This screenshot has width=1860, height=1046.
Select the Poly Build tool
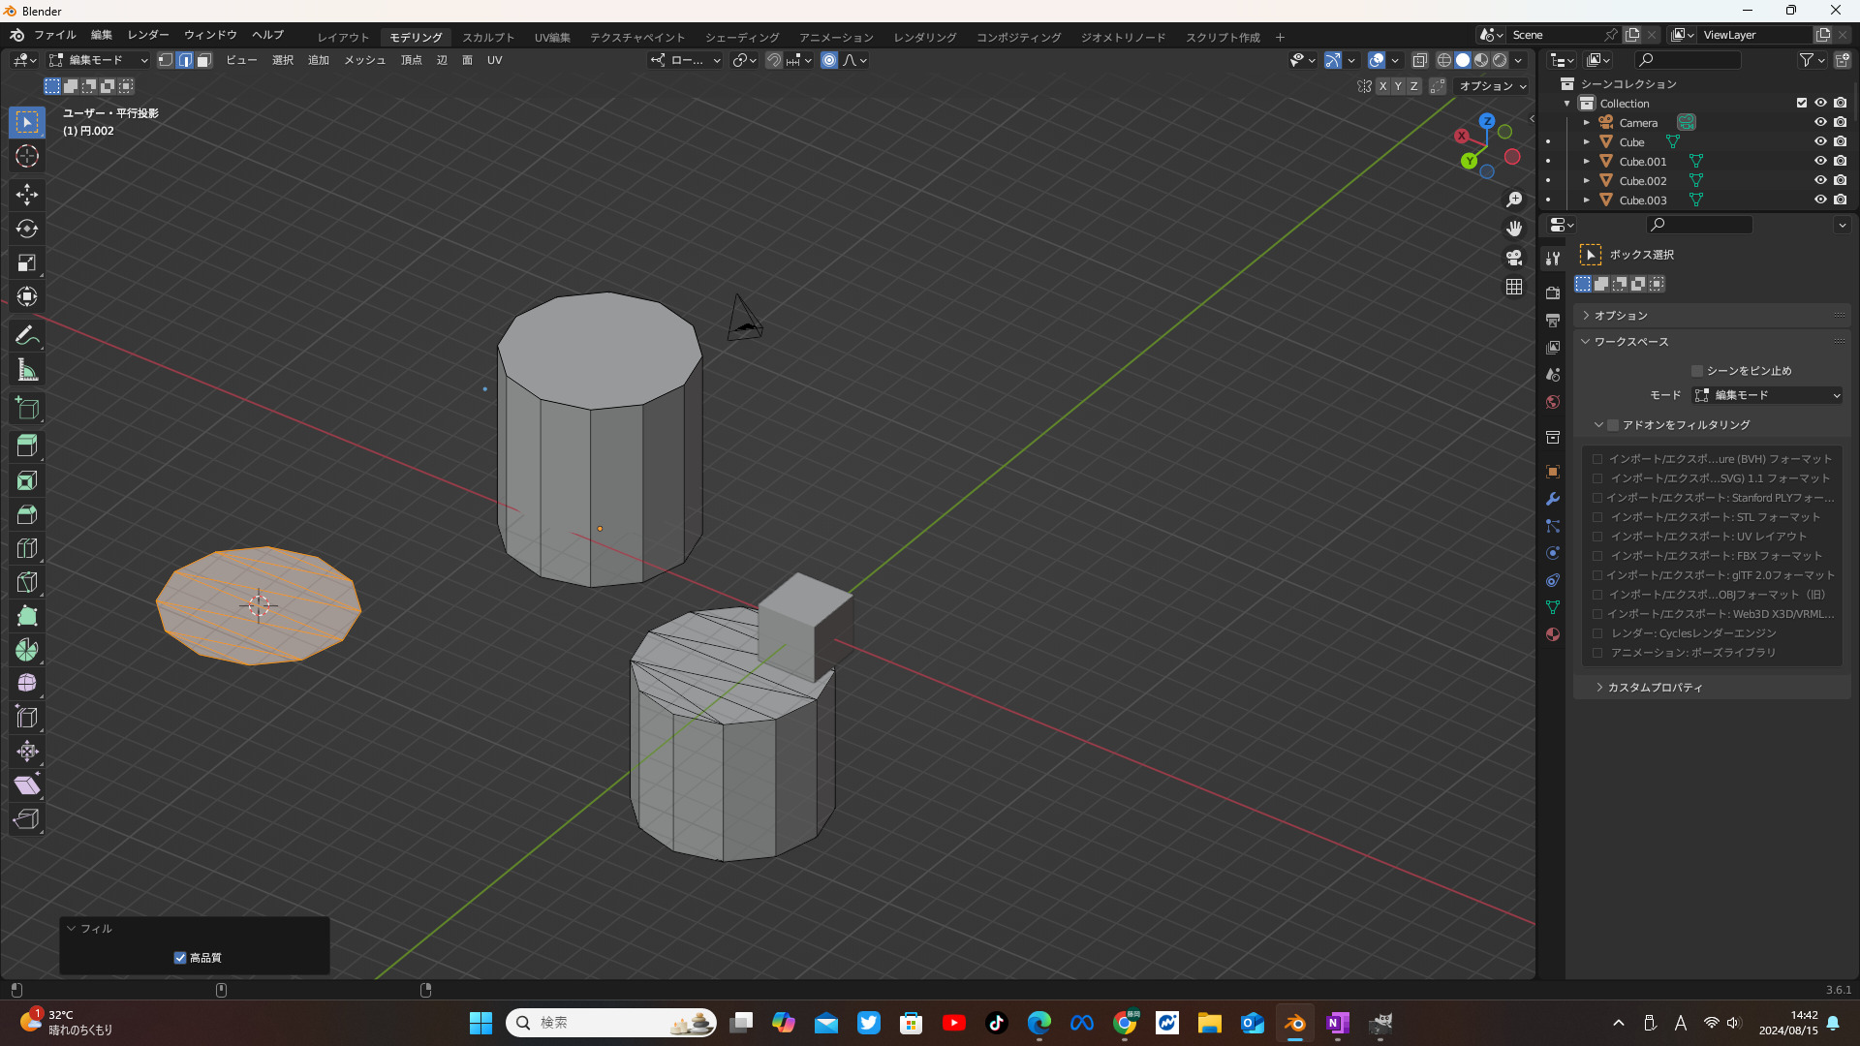[27, 616]
